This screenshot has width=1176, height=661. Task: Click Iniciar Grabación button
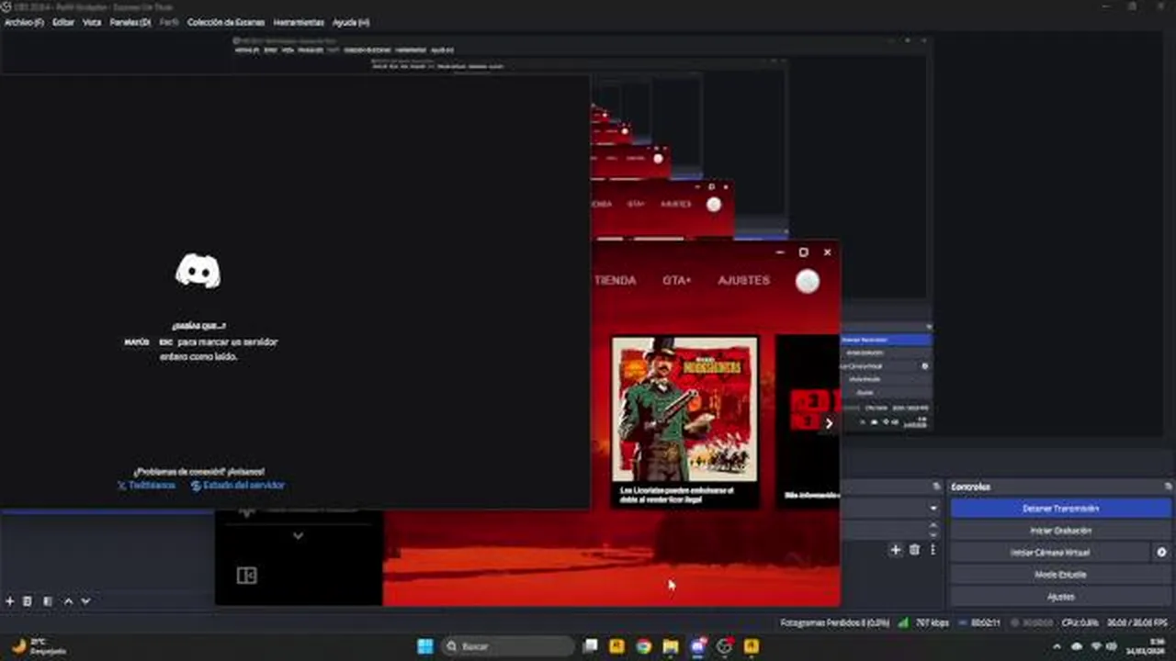(1060, 531)
